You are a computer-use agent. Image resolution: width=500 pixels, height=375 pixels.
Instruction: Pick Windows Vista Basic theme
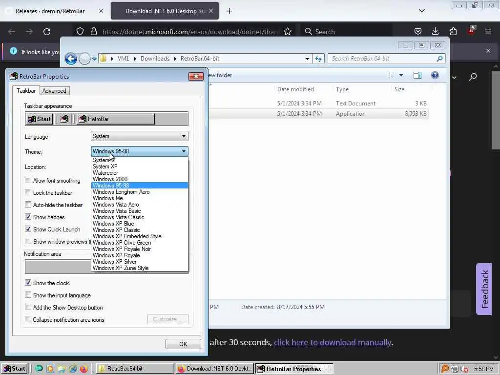tap(140, 211)
